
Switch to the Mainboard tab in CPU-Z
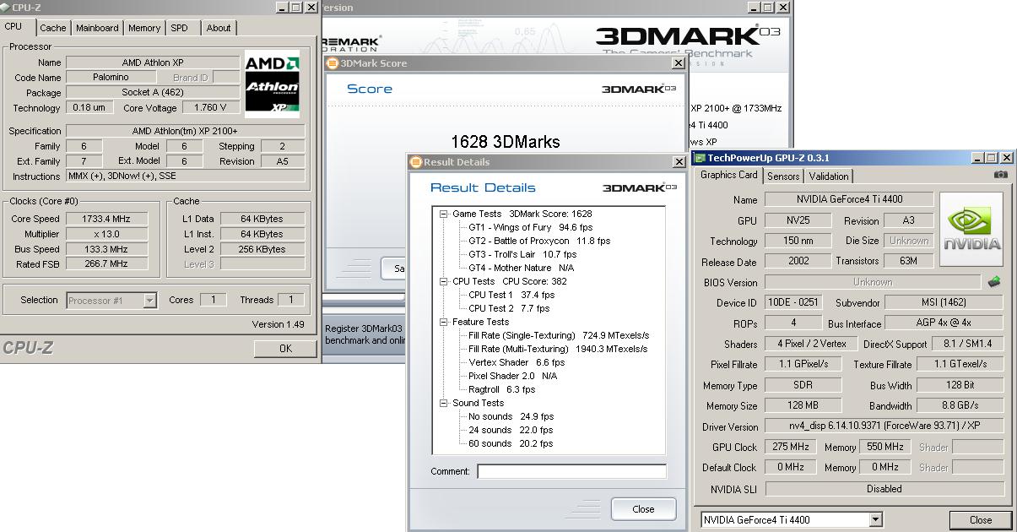click(97, 28)
